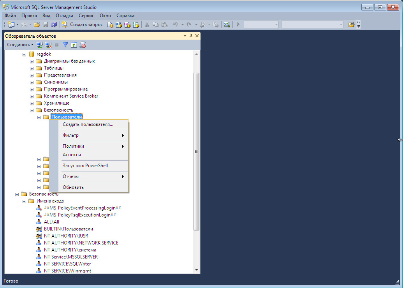Open Object Explorer window position dropdown
Image resolution: width=403 pixels, height=288 pixels.
[x=185, y=36]
